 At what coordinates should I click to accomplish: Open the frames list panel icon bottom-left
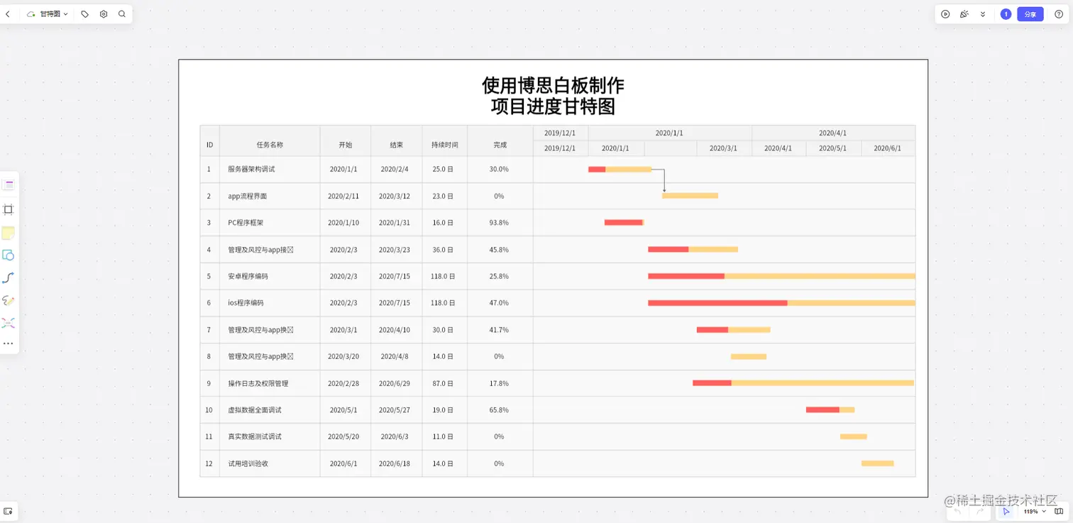[x=9, y=511]
